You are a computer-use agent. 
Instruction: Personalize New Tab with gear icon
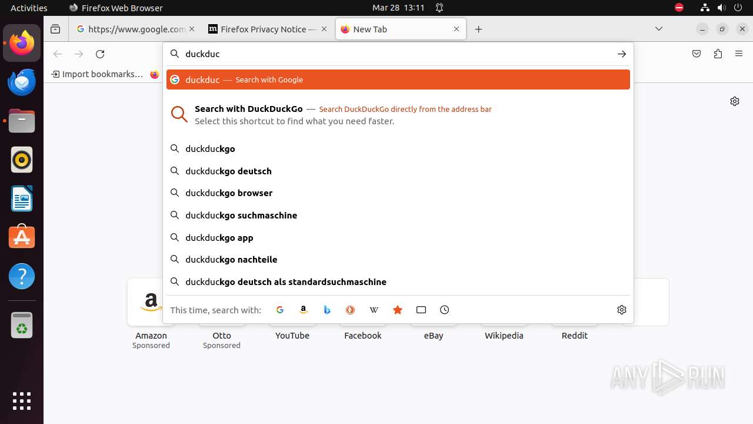tap(735, 101)
